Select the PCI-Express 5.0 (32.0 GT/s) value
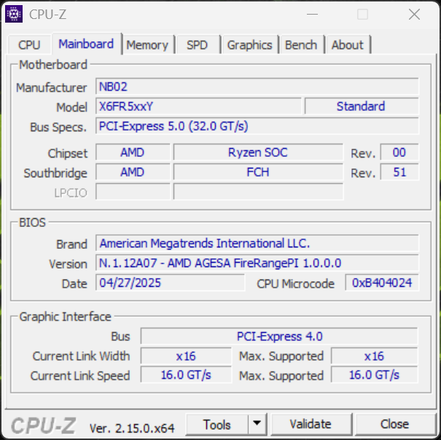This screenshot has width=441, height=440. tap(257, 126)
